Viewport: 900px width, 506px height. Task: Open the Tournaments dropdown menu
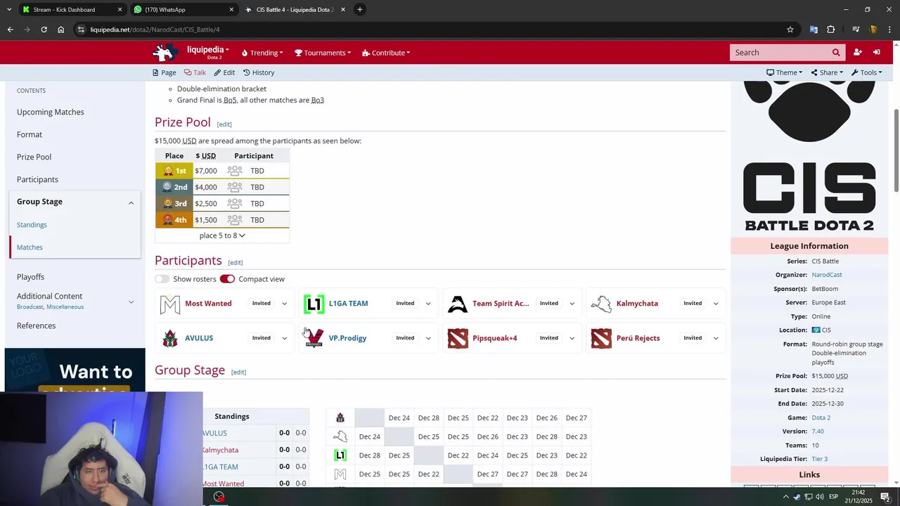click(x=323, y=53)
